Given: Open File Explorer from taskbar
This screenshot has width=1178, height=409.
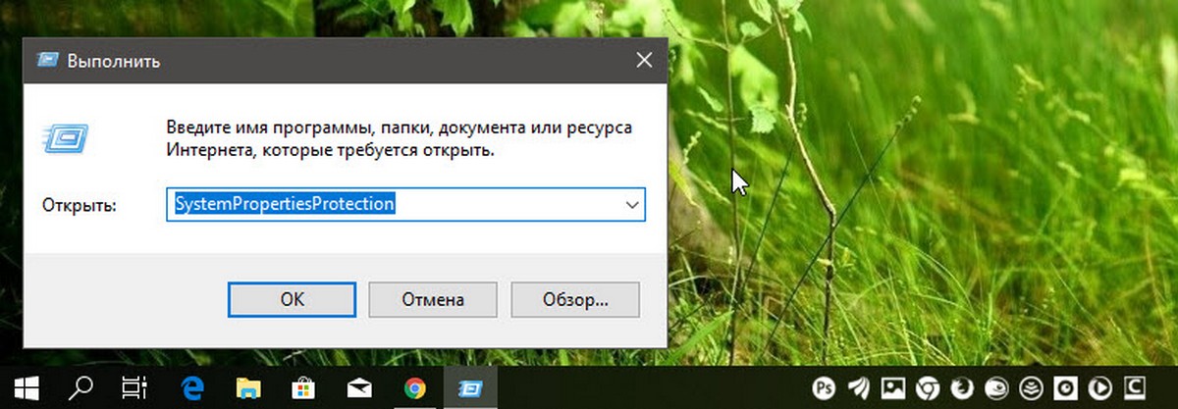Looking at the screenshot, I should [x=247, y=388].
